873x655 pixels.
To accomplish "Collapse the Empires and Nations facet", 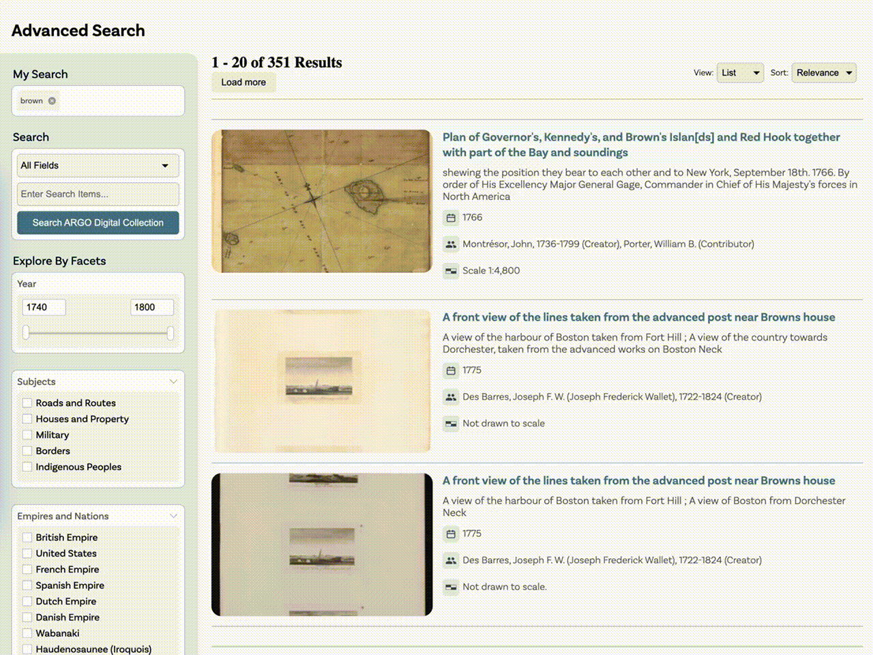I will 173,516.
